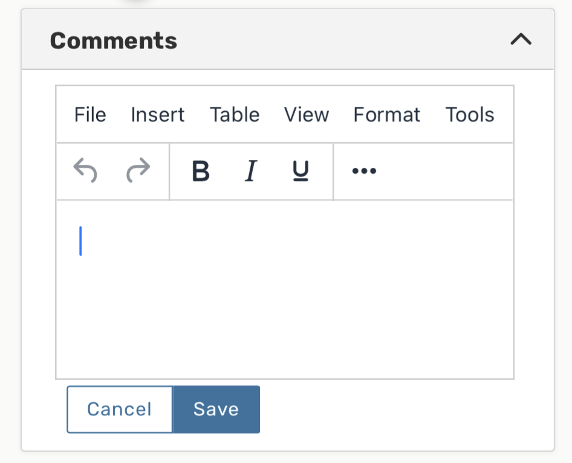Undo the last edit in comment editor
Viewport: 572px width, 463px height.
pos(85,171)
